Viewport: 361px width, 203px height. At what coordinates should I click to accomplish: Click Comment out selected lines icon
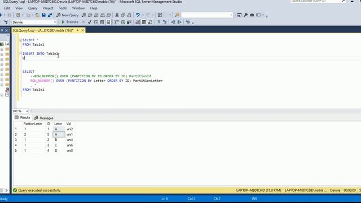[x=159, y=22]
